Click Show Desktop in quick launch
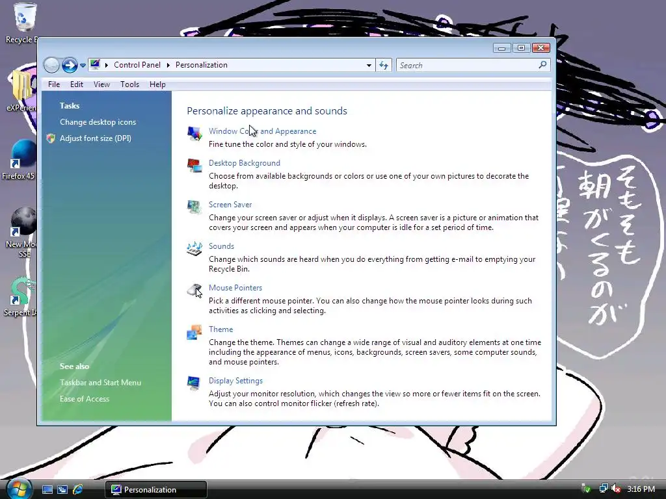Screen dimensions: 666x499 47,490
